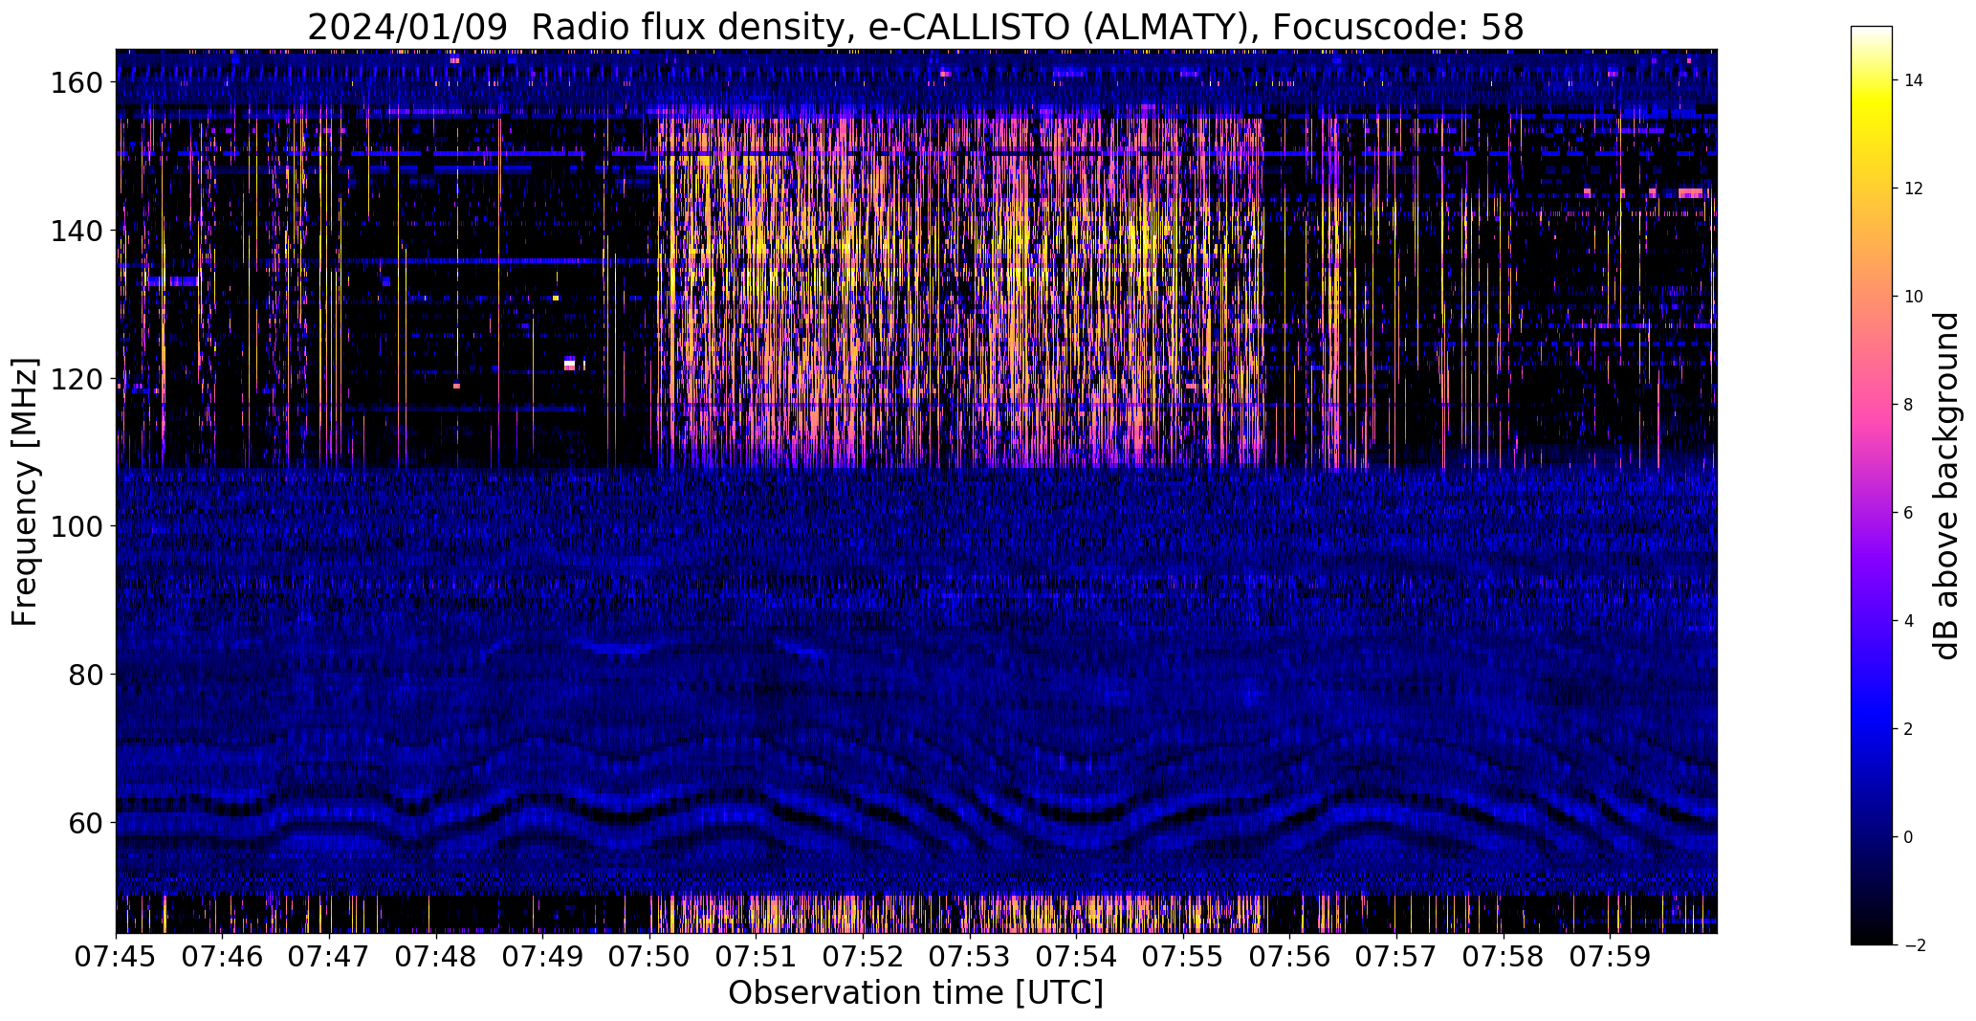Click the colorbar tick label 6
The width and height of the screenshot is (1976, 1021).
[x=1909, y=513]
